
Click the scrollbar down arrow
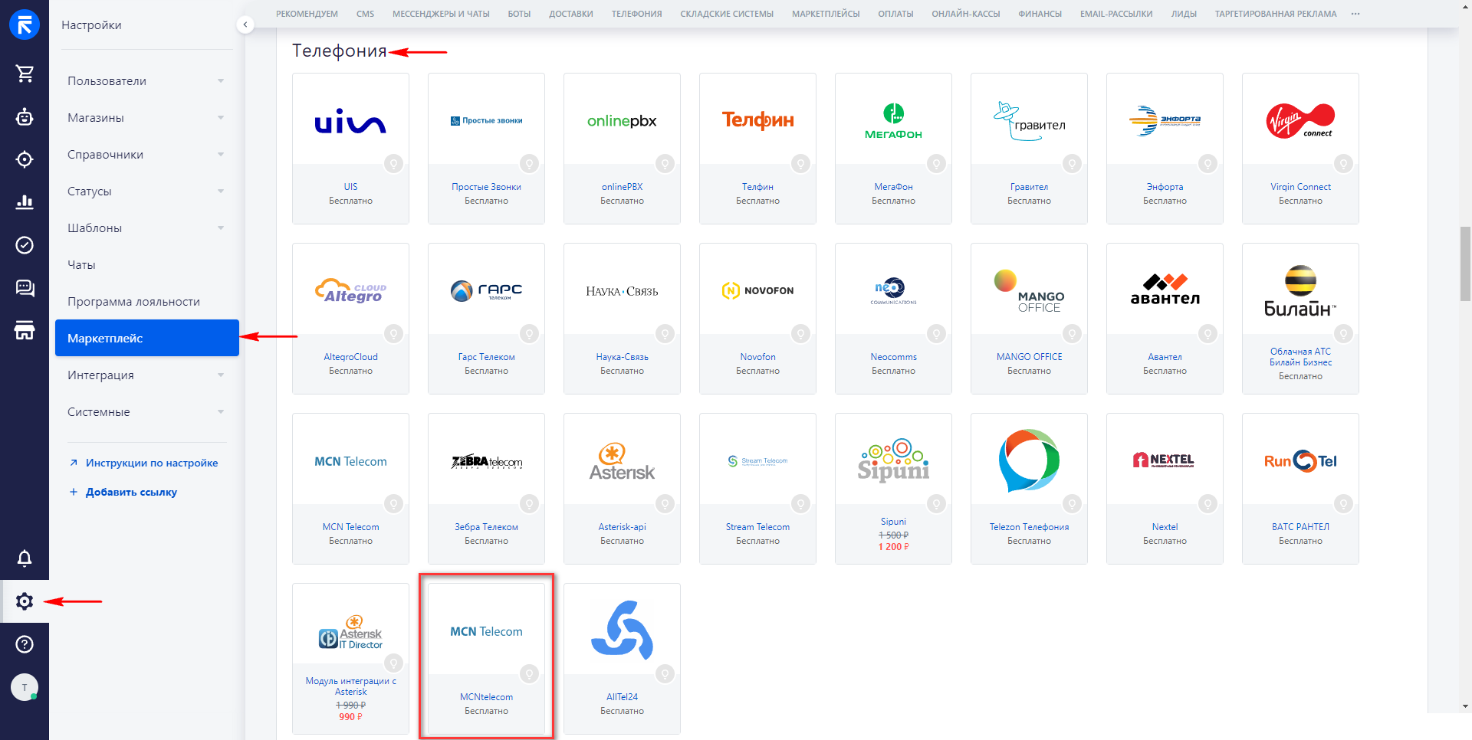(1465, 706)
